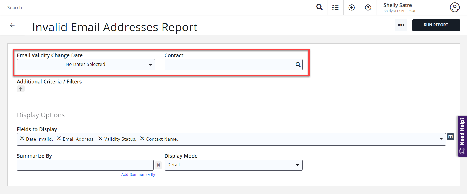Screen dimensions: 467x194
Task: Open the Need Help side tab
Action: [462, 136]
